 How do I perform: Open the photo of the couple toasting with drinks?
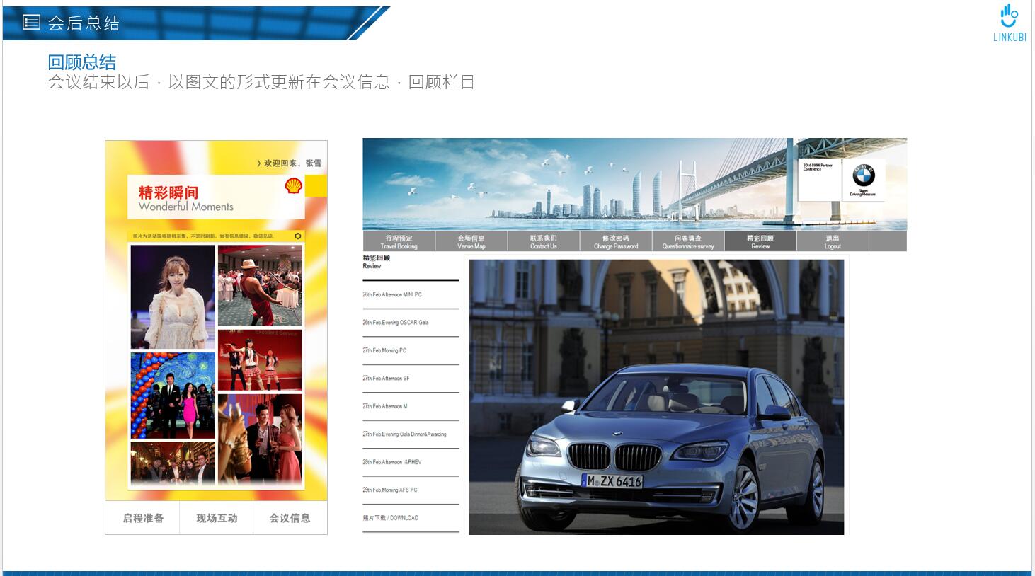pyautogui.click(x=260, y=439)
